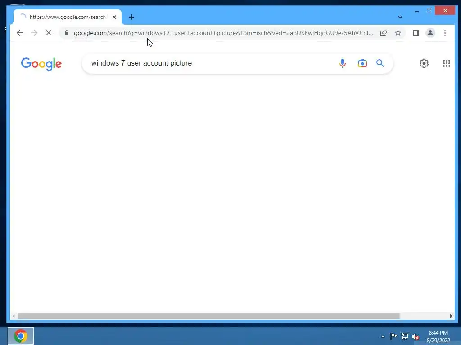Image resolution: width=461 pixels, height=345 pixels.
Task: Select the google.com/search tab
Action: [x=68, y=17]
